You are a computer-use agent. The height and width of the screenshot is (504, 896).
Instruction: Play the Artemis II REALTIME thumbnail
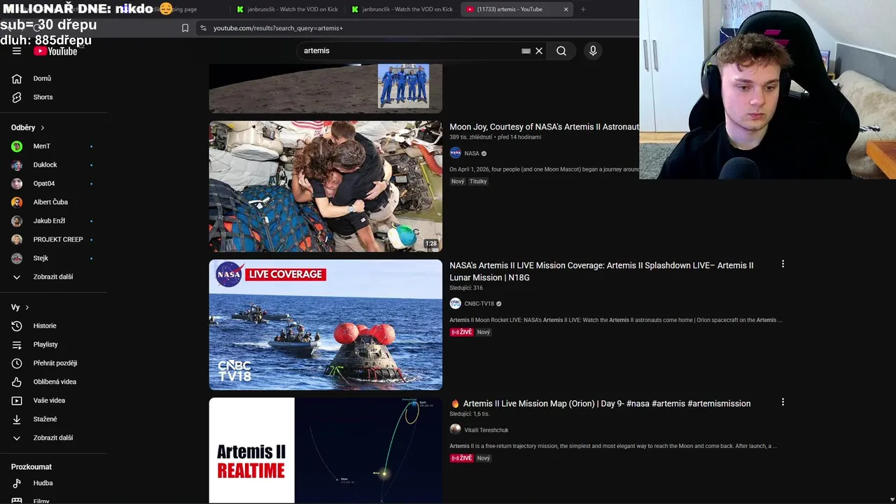(x=325, y=450)
